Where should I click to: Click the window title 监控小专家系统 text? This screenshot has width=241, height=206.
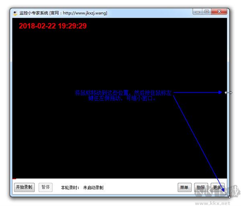(34, 13)
